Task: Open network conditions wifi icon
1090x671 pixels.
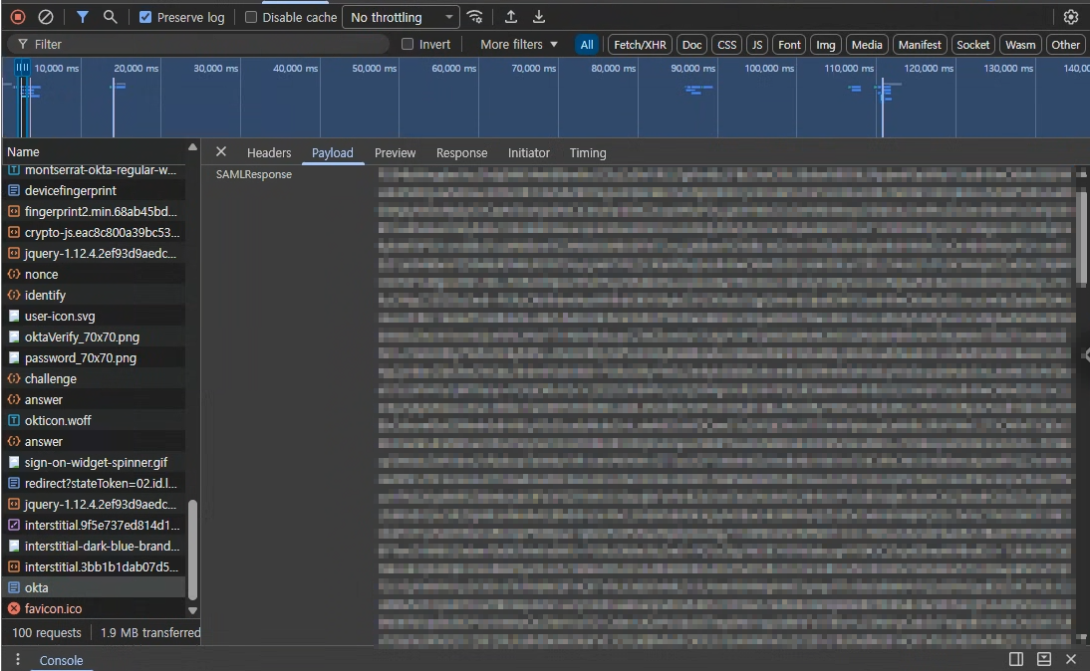Action: [x=475, y=17]
